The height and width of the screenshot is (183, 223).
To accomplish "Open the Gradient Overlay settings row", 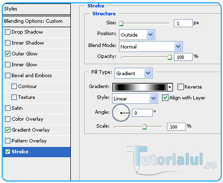I will [x=37, y=130].
